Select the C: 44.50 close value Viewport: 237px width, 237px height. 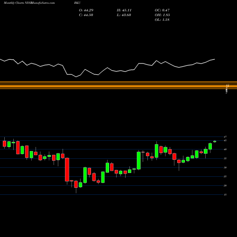(x=86, y=15)
